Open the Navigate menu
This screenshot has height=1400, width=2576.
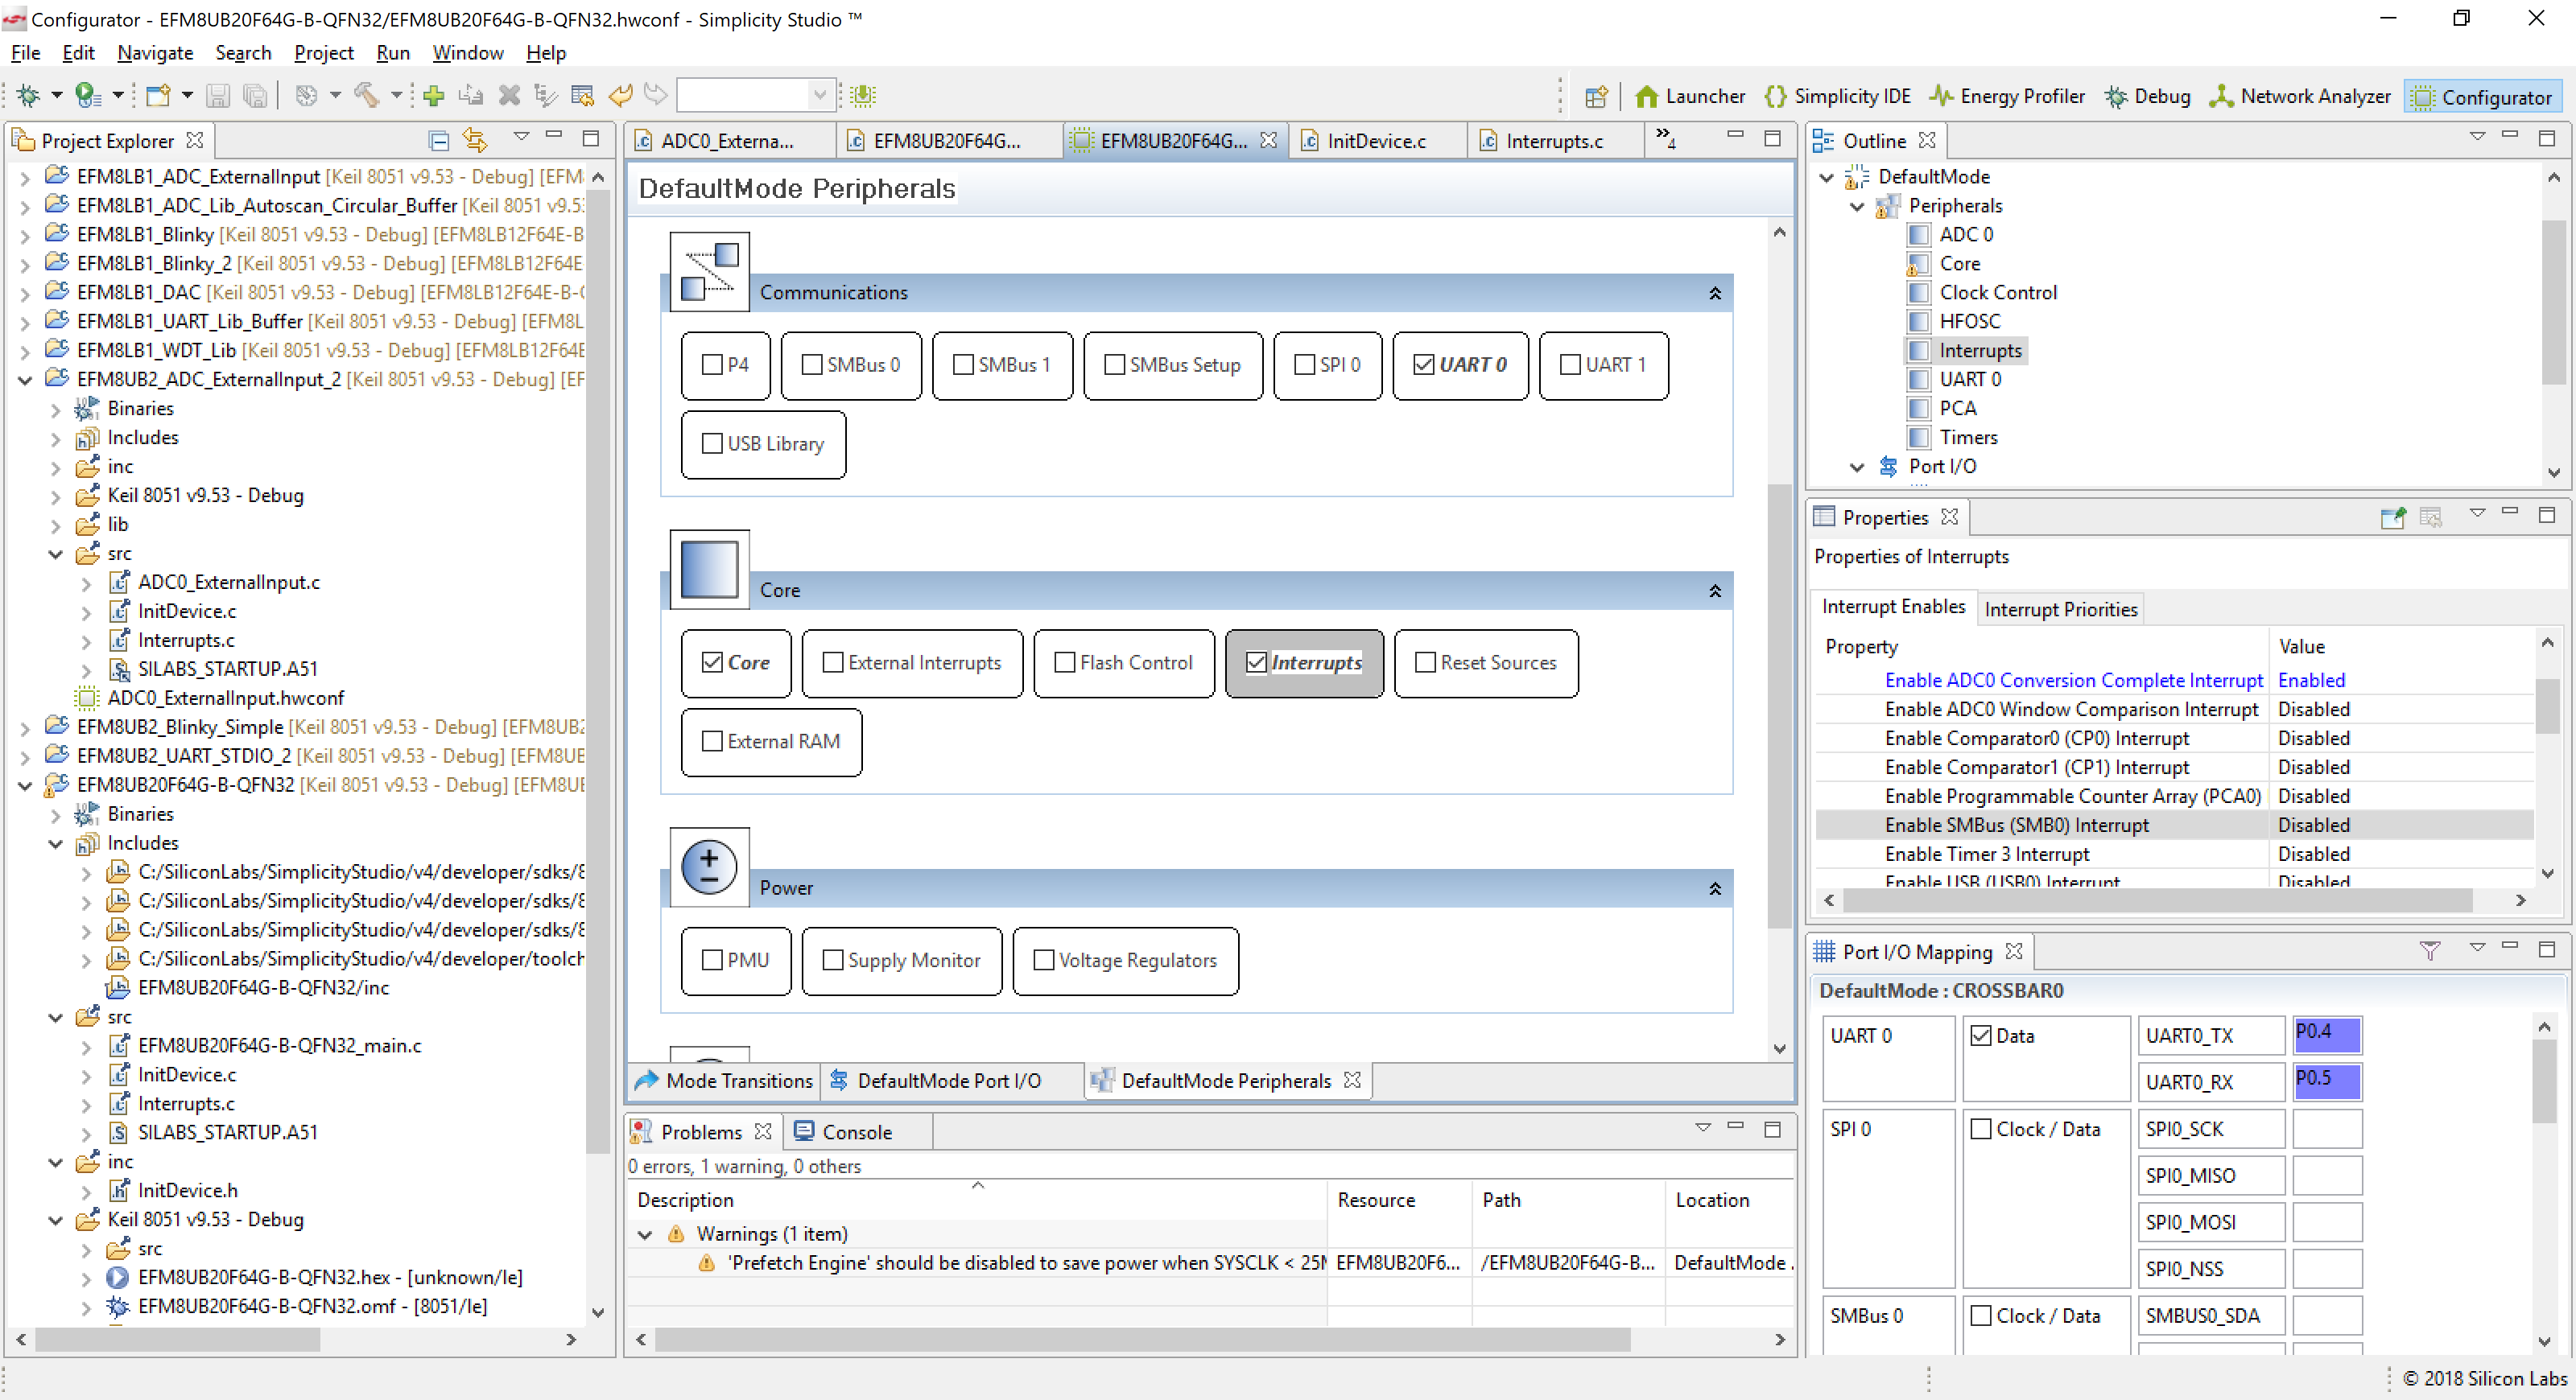(x=154, y=53)
